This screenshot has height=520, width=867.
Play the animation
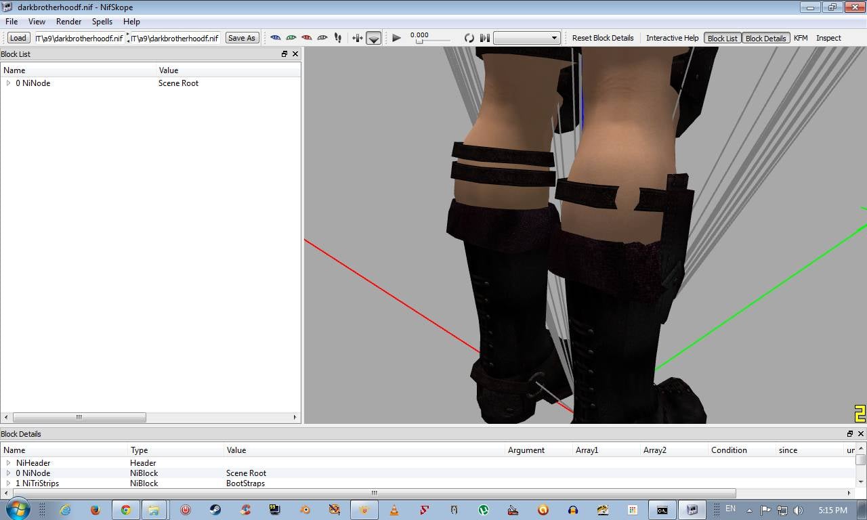tap(397, 38)
